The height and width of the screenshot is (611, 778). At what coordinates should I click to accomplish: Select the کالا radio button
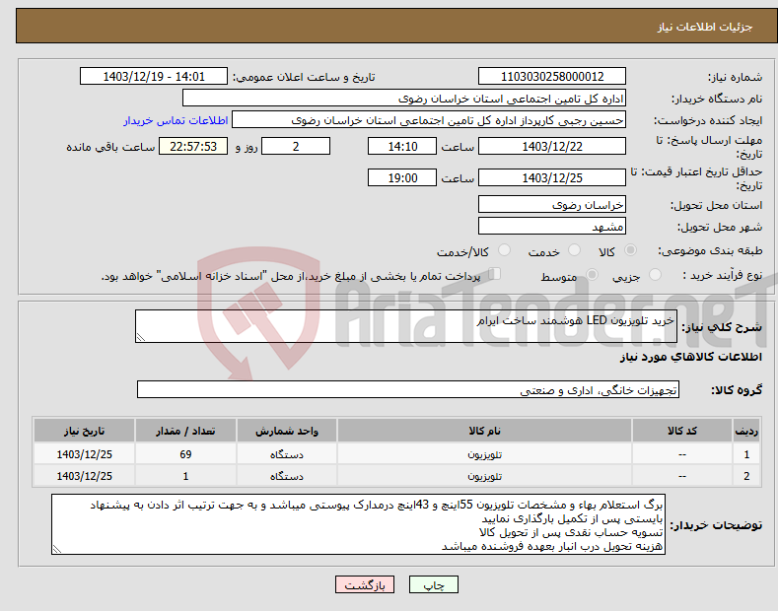pyautogui.click(x=630, y=250)
